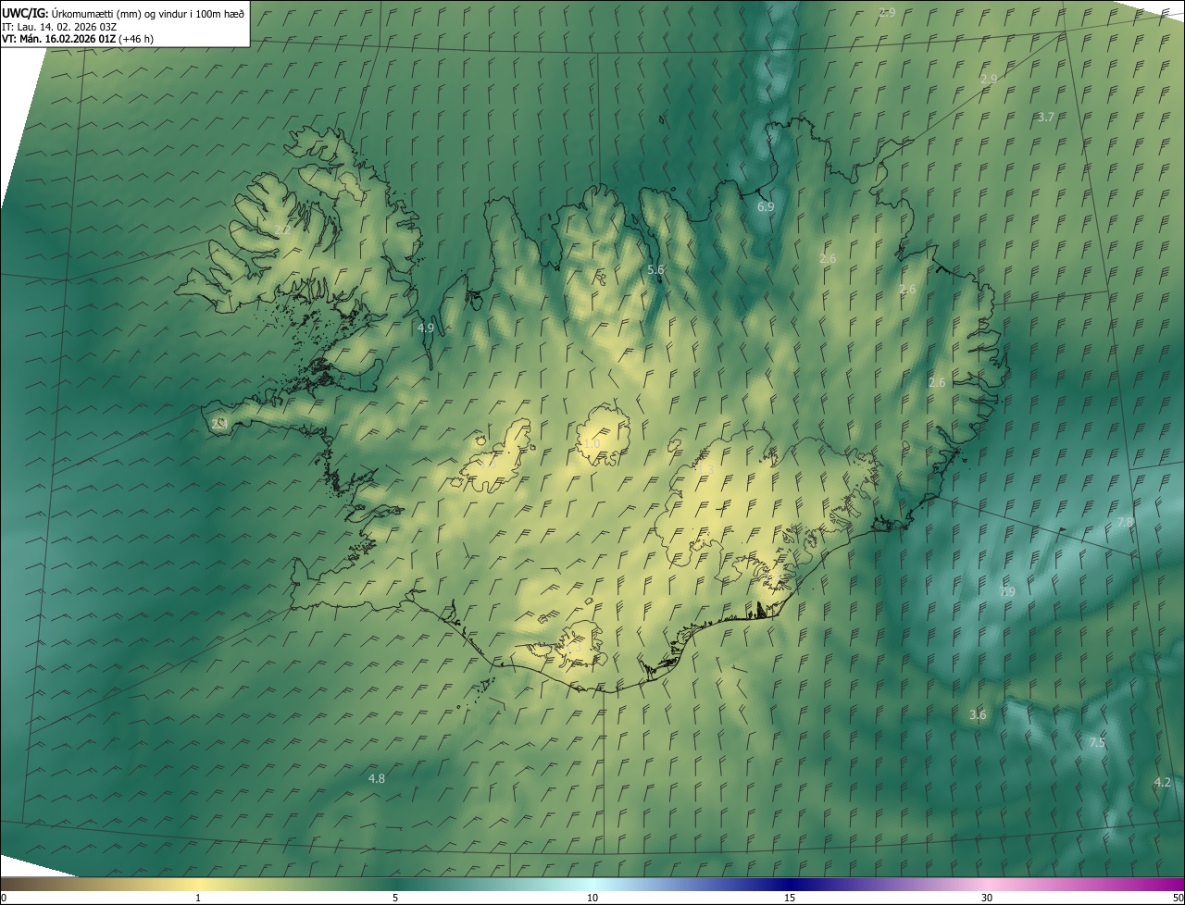Click the '0' tick on the colour scale
Viewport: 1185px width, 905px height.
tap(4, 898)
